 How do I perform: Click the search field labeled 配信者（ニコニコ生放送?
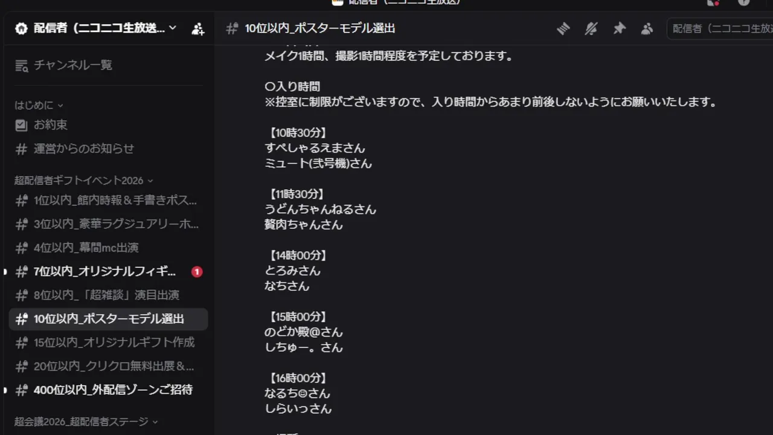[x=720, y=28]
